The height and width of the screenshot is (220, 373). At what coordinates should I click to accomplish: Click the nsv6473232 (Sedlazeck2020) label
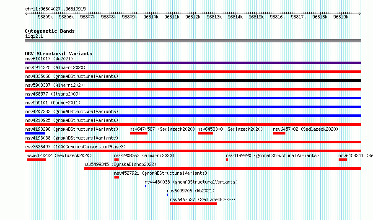[x=59, y=155]
